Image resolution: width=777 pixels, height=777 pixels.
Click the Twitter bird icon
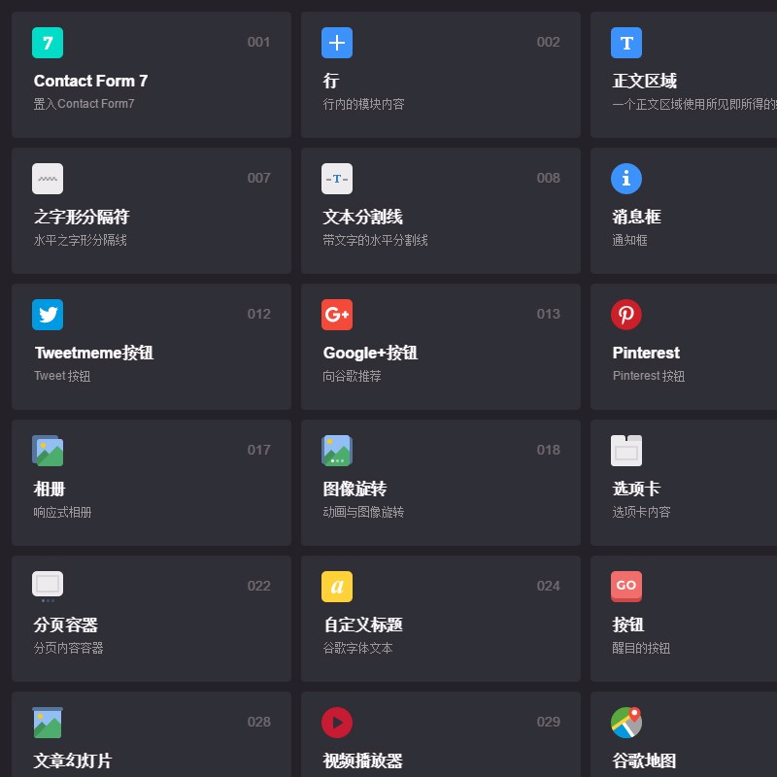pos(48,314)
